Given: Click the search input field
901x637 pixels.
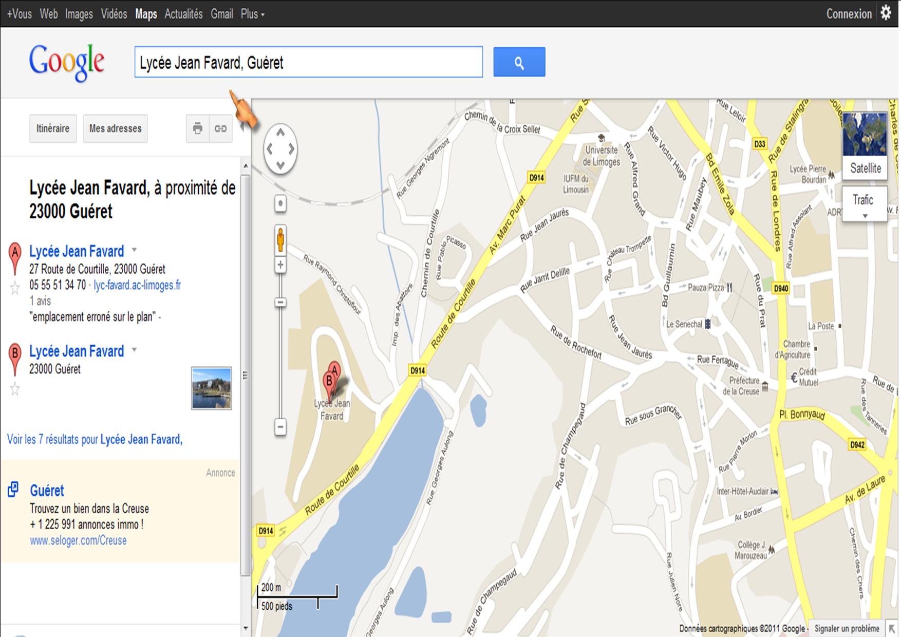Looking at the screenshot, I should [x=309, y=62].
